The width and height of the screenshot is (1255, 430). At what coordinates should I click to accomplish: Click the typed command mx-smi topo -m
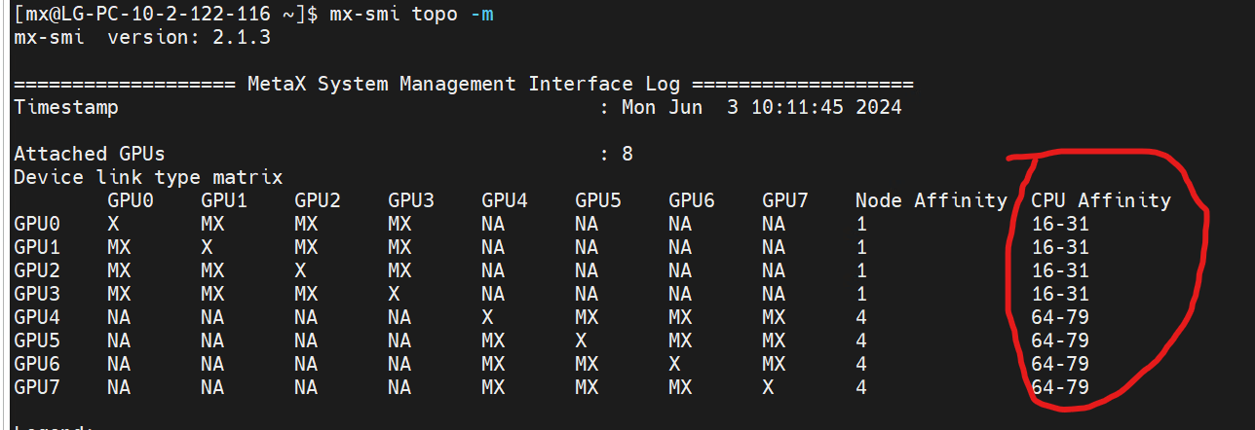411,15
